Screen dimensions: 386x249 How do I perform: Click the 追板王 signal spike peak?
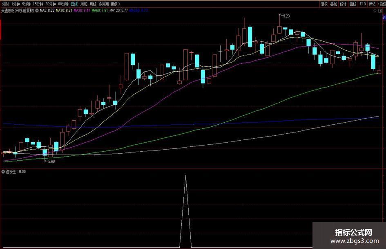coord(185,175)
